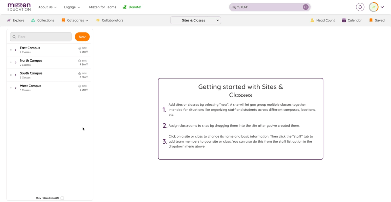Image resolution: width=391 pixels, height=202 pixels.
Task: Select the West Campus site
Action: click(x=31, y=86)
